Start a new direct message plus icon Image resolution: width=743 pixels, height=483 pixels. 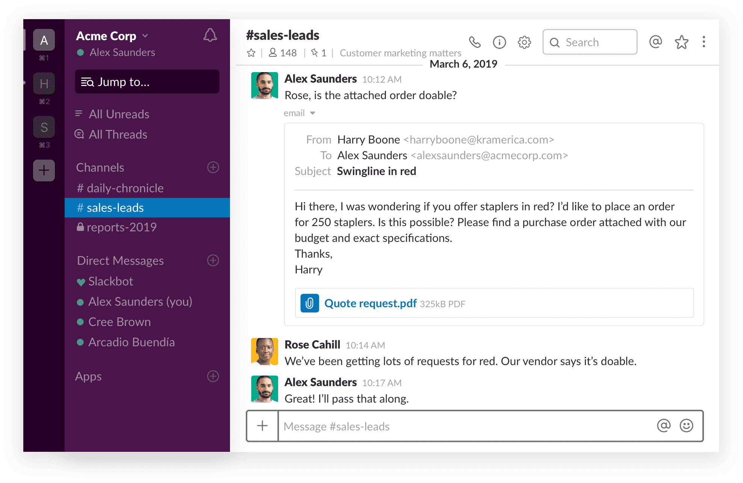(213, 260)
